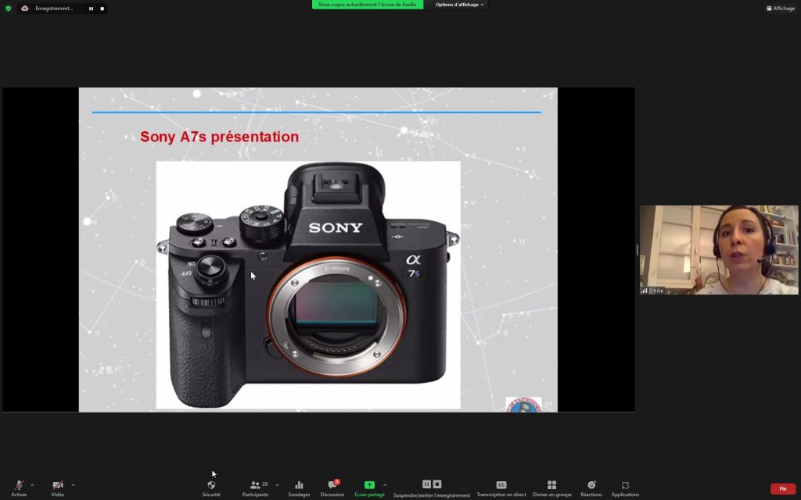The height and width of the screenshot is (500, 801).
Task: Stop recording from the top recording indicator
Action: coord(102,9)
